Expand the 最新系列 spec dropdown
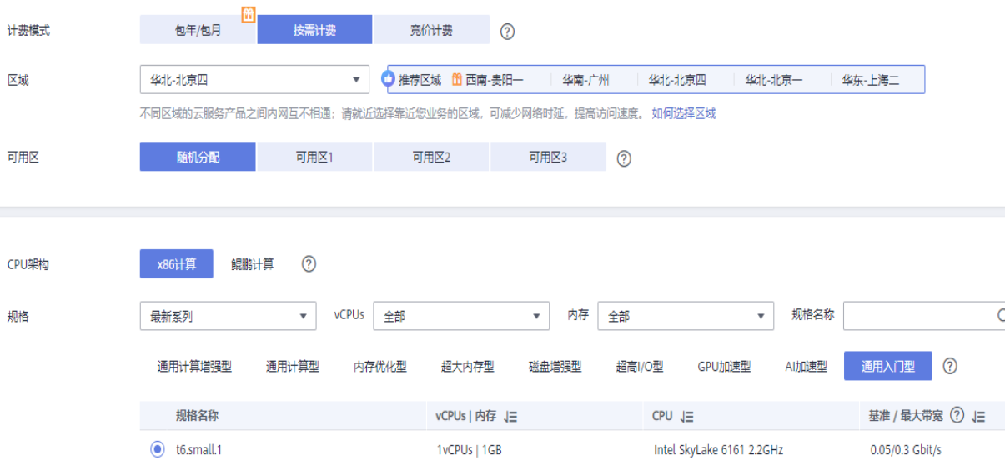The height and width of the screenshot is (465, 1005). [x=228, y=317]
